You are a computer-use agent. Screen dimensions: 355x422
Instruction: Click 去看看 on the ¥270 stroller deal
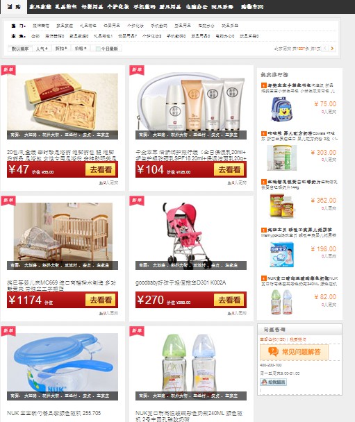pos(229,300)
